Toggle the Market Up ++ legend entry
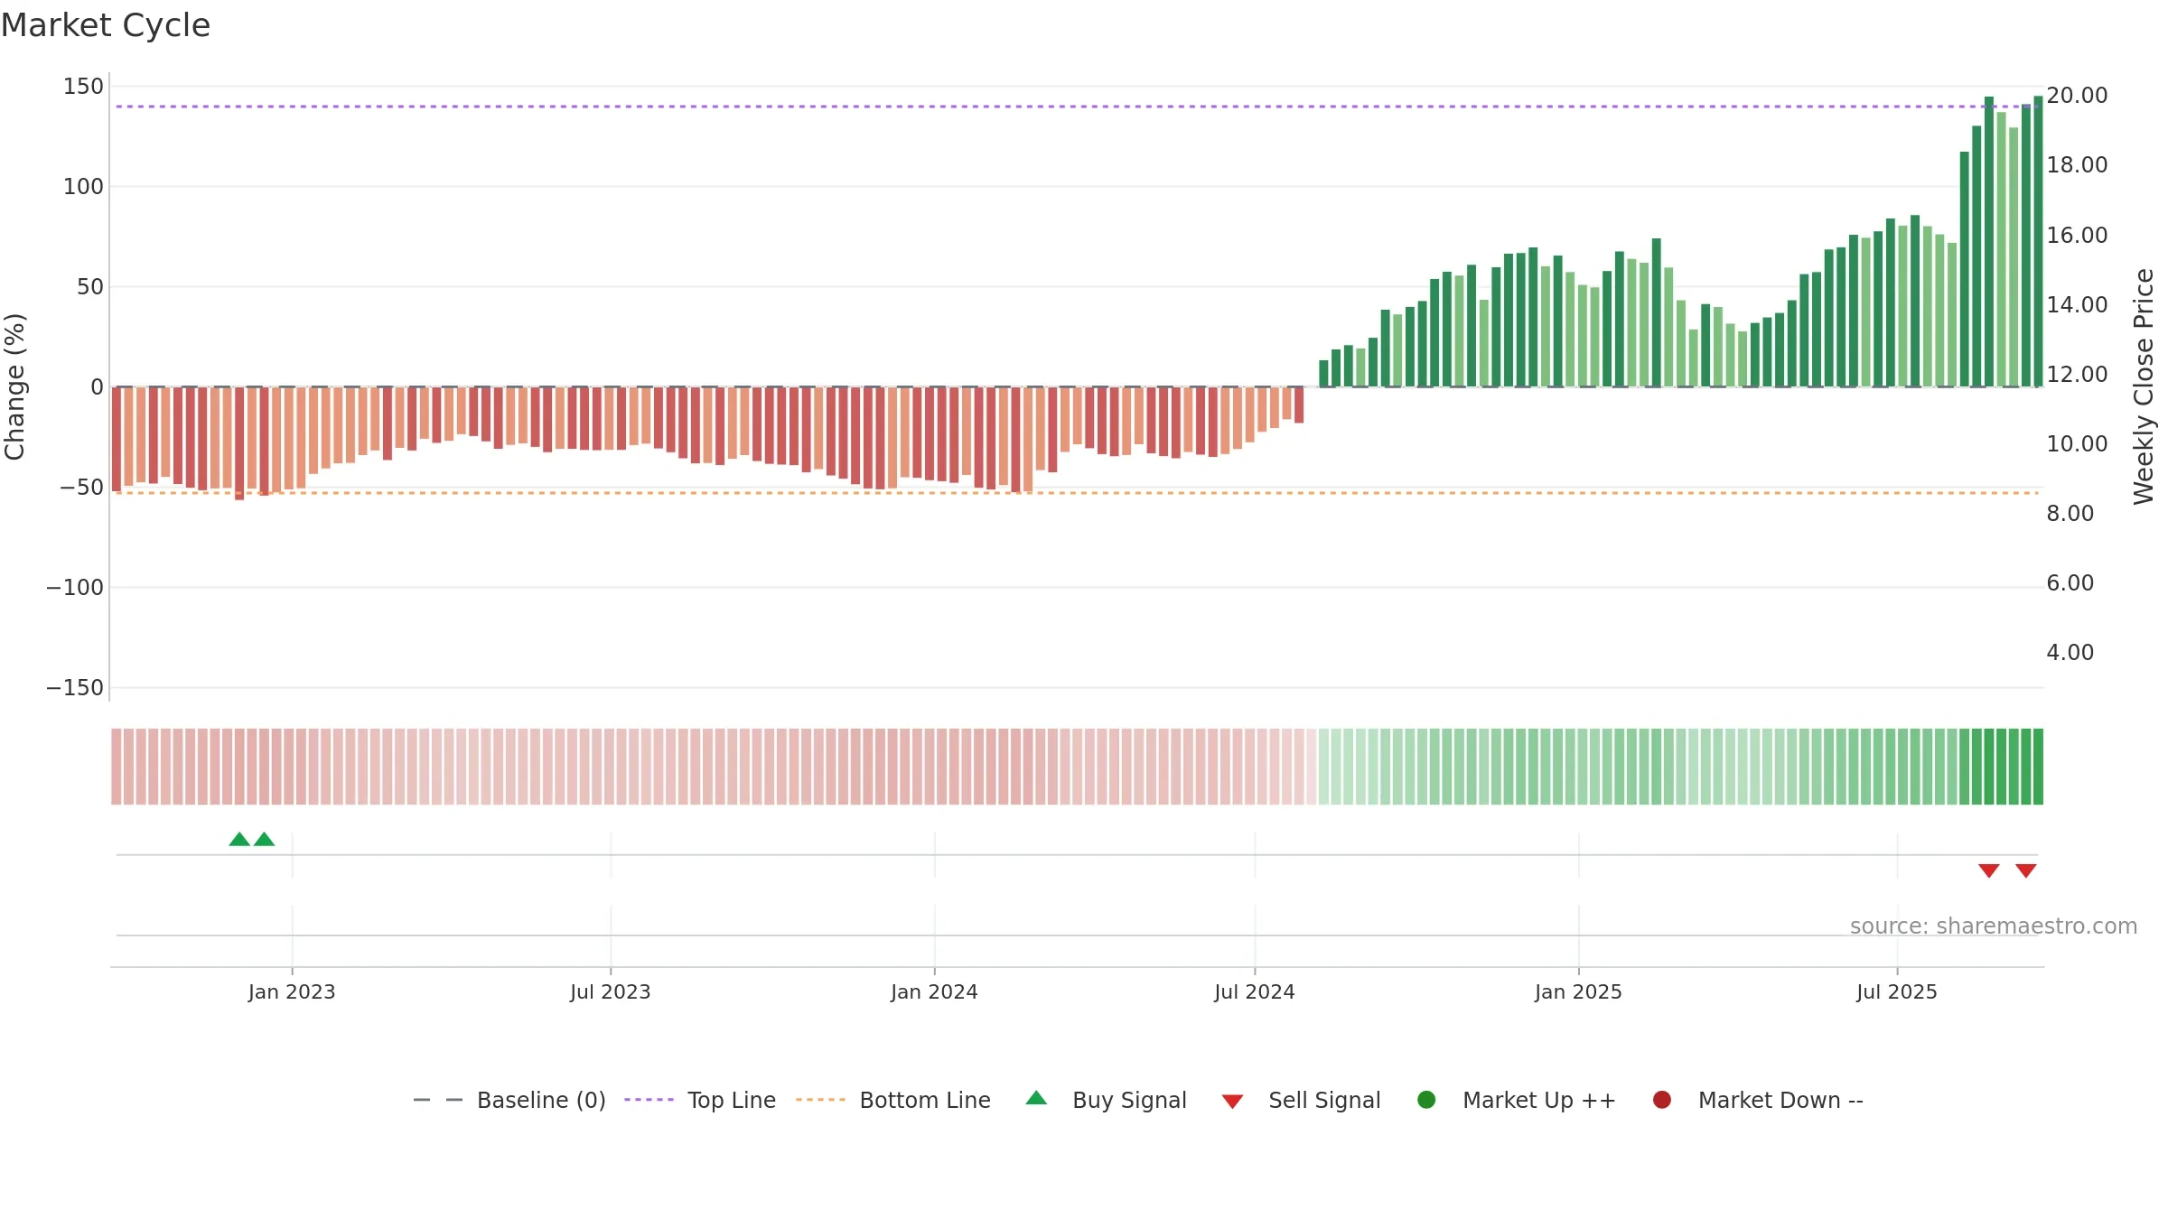Image resolution: width=2168 pixels, height=1219 pixels. 1517,1100
